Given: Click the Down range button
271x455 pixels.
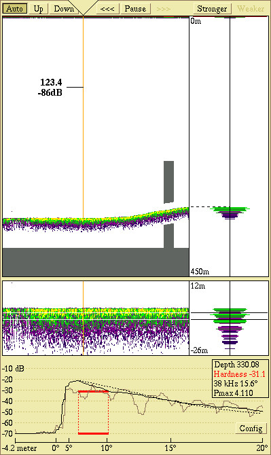Looking at the screenshot, I should (63, 9).
